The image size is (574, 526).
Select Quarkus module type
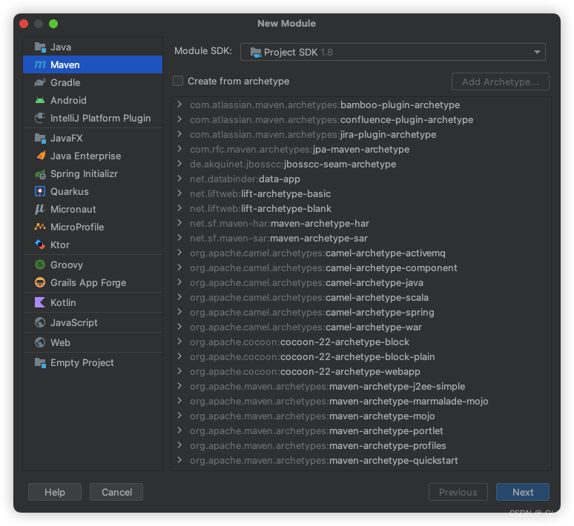[93, 191]
